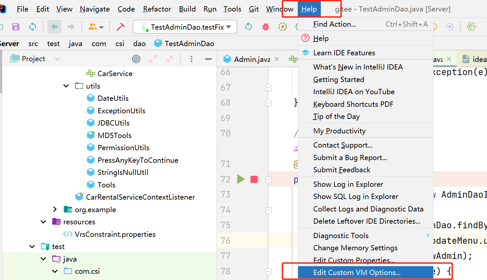Open the Diagnostic Tools submenu
The width and height of the screenshot is (487, 280).
(366, 236)
